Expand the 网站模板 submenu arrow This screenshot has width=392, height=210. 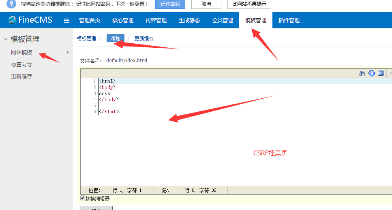68,52
